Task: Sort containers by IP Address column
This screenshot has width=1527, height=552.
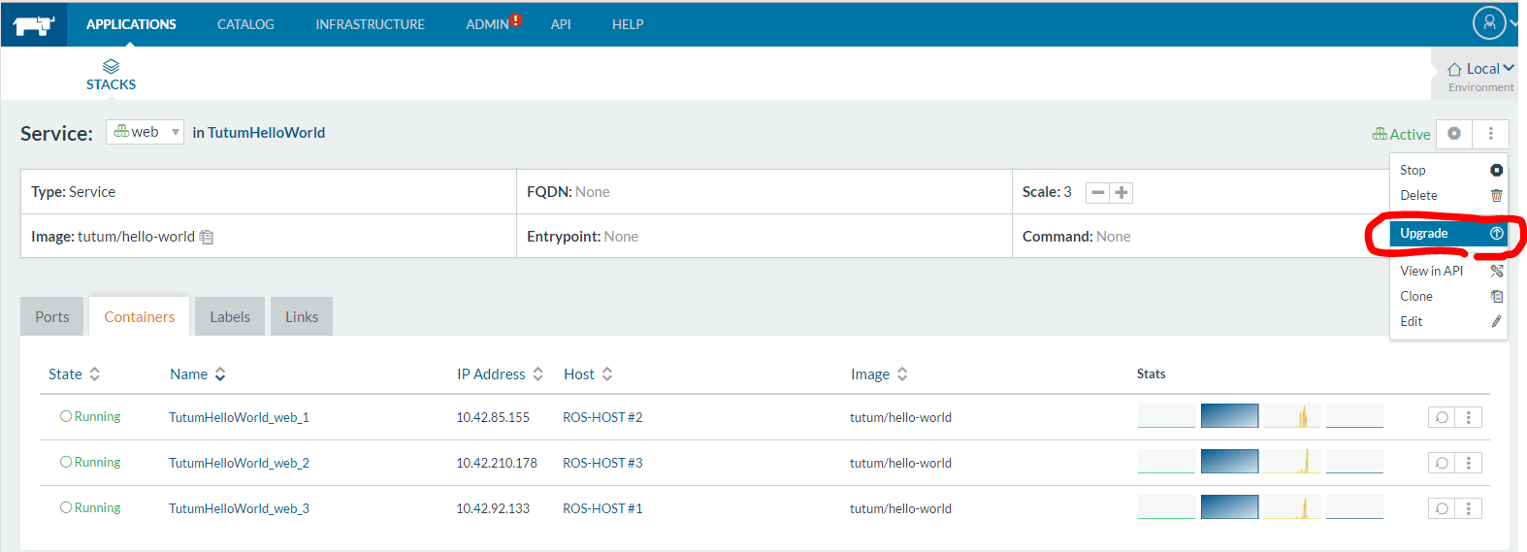Action: 499,374
